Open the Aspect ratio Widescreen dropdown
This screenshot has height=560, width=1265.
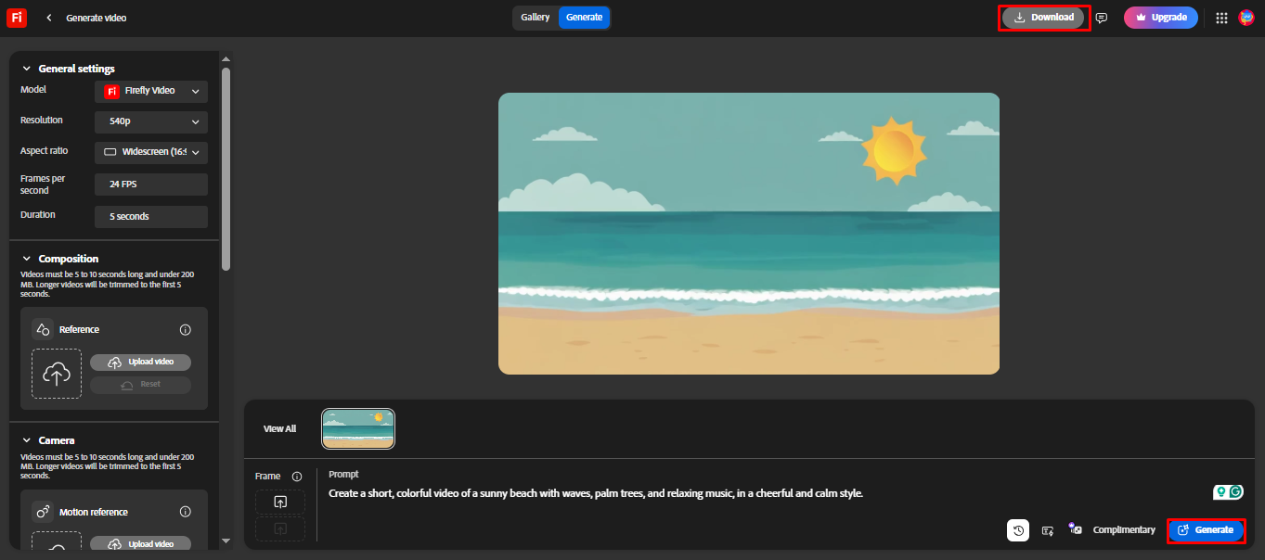[x=150, y=151]
